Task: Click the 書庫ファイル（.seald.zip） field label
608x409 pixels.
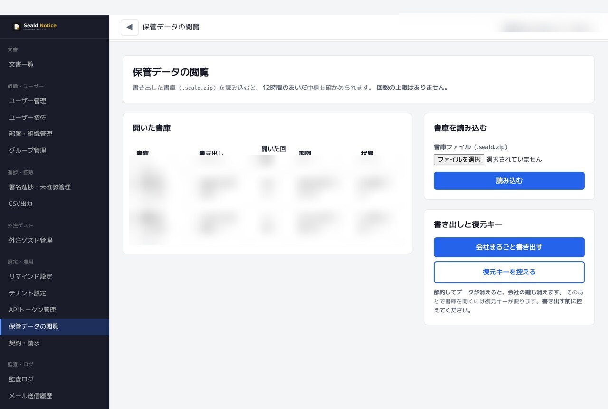Action: (471, 147)
